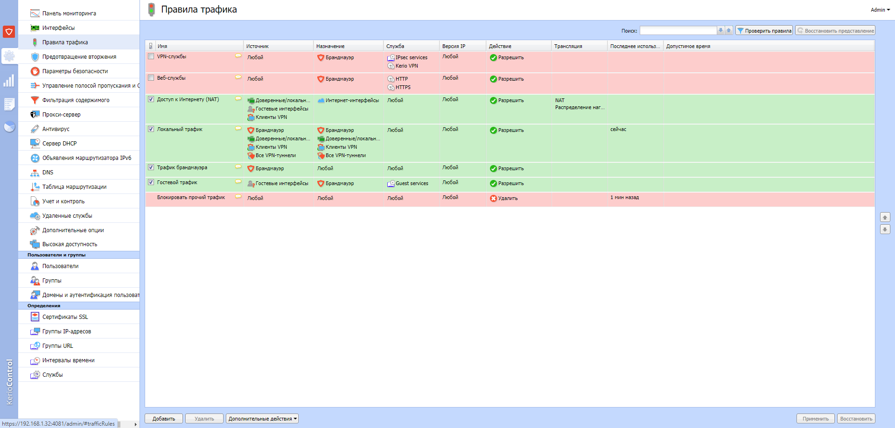The width and height of the screenshot is (895, 428).
Task: Click the Поиск search field
Action: click(x=678, y=31)
